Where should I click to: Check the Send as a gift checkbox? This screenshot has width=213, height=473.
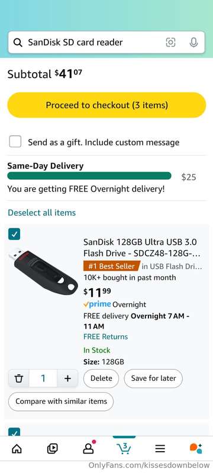[15, 141]
